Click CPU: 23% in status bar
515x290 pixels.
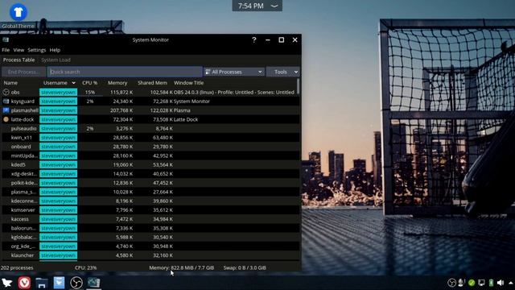(x=86, y=267)
